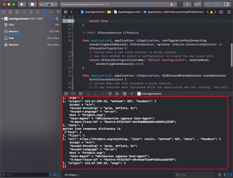Click the blue gauge button beside PID

52,19
